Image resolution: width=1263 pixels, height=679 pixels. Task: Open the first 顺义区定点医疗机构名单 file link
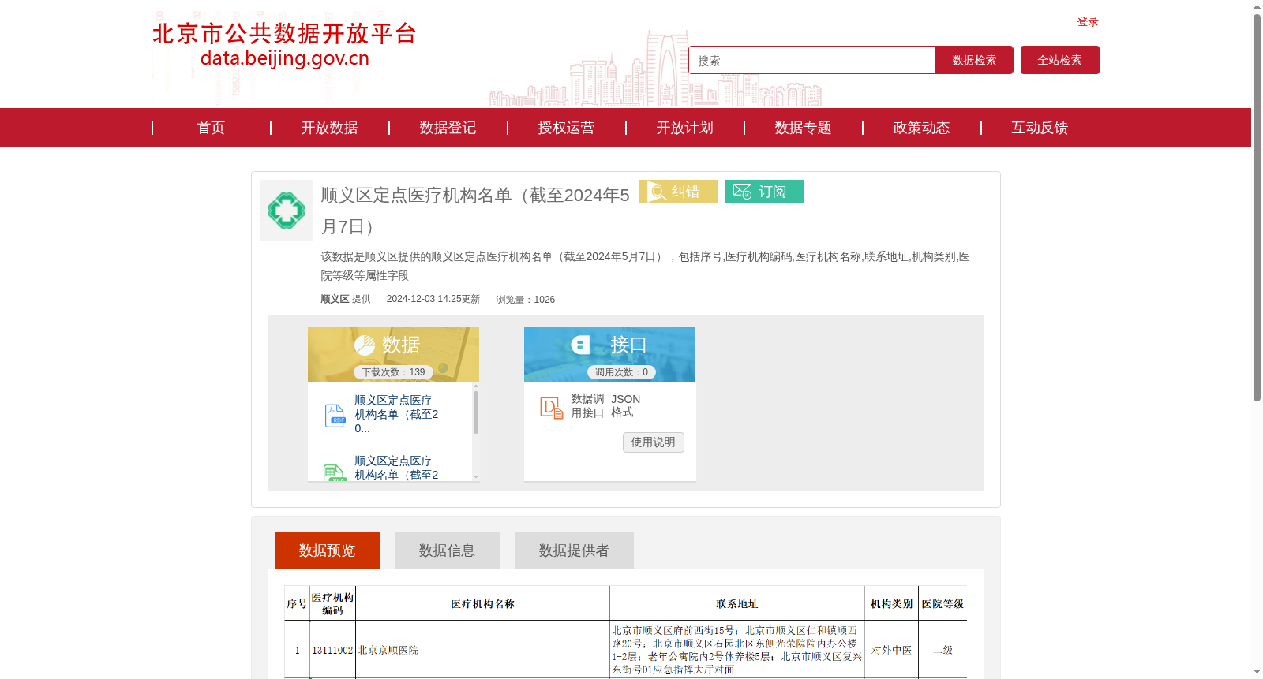click(396, 414)
